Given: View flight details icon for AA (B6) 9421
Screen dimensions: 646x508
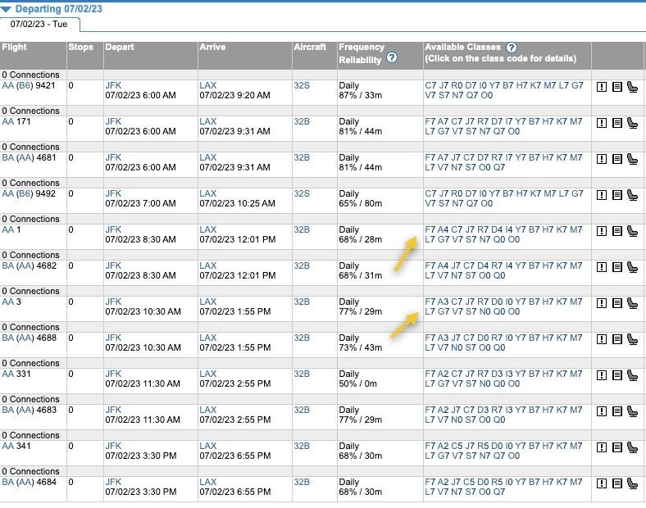Looking at the screenshot, I should click(x=616, y=87).
